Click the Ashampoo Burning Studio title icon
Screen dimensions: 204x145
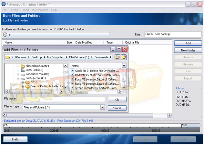(4, 4)
